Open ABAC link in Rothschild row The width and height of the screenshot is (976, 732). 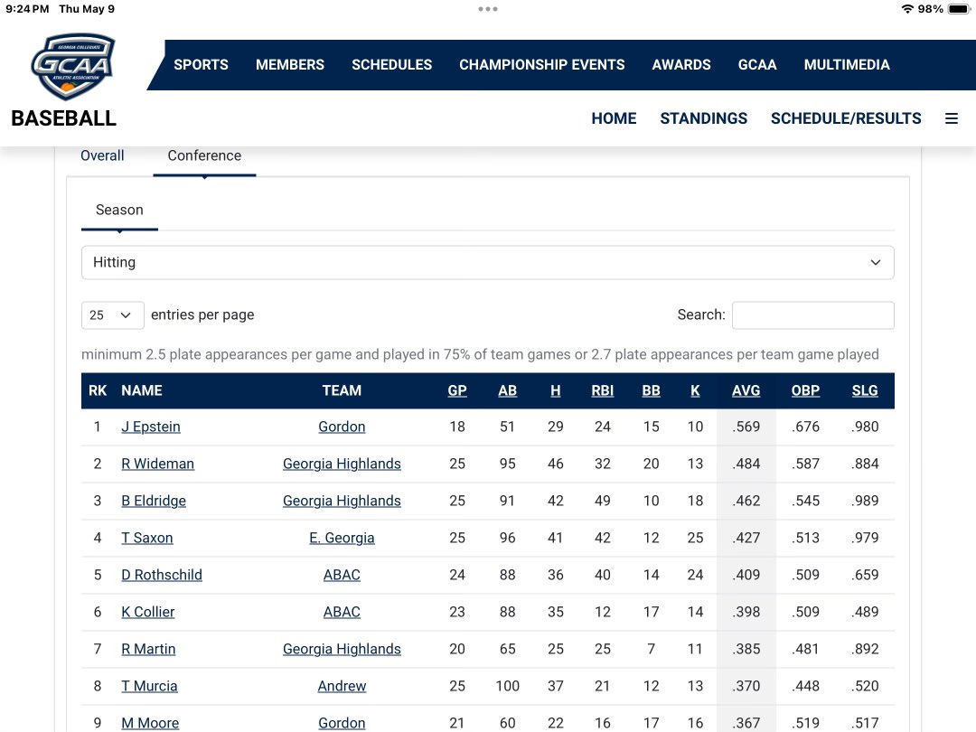click(342, 575)
